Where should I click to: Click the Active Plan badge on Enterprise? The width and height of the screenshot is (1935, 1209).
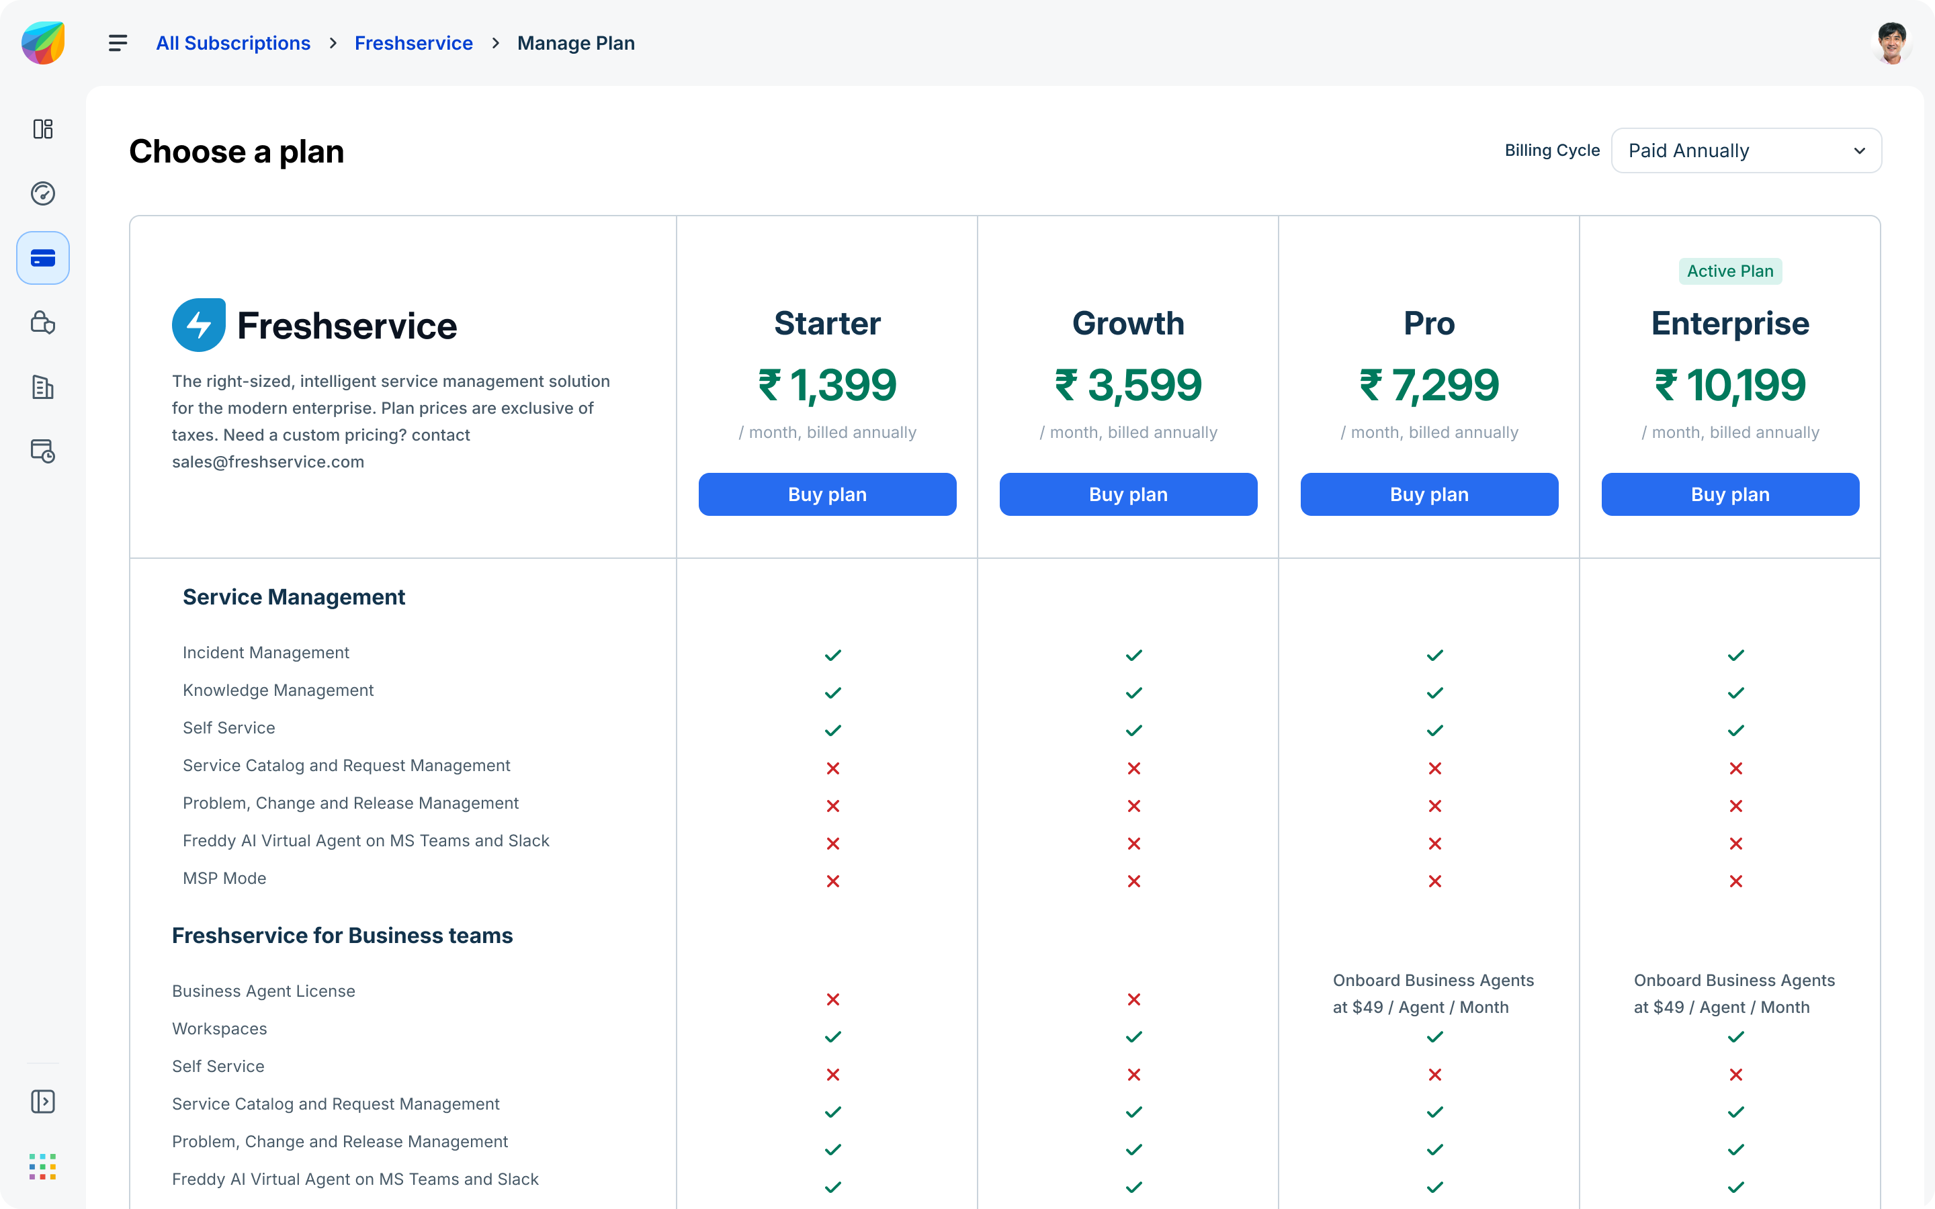click(x=1730, y=271)
